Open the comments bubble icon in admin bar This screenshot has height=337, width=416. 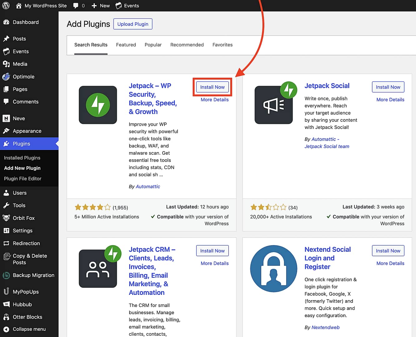(76, 6)
